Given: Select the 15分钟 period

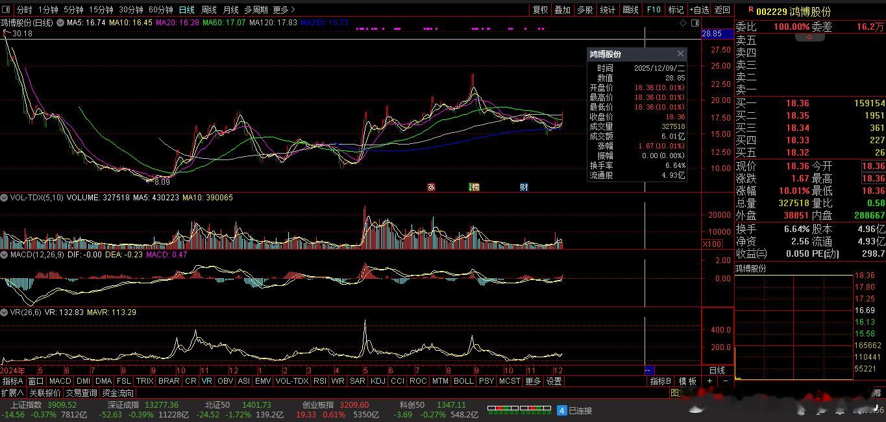Looking at the screenshot, I should coord(101,10).
